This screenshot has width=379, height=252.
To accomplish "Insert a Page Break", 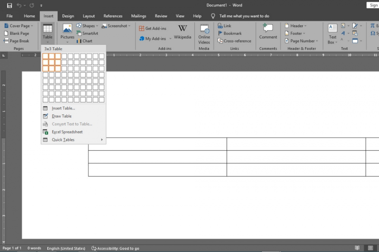I will coord(17,41).
